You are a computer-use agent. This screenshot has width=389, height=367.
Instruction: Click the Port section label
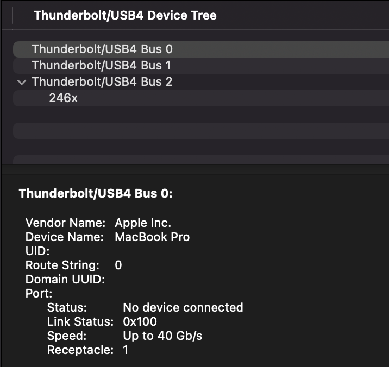[39, 294]
